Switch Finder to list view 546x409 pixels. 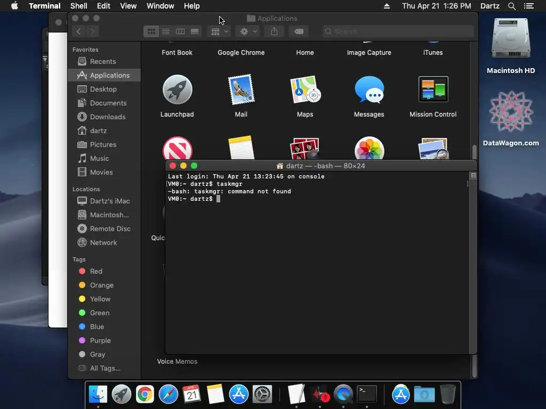click(x=166, y=31)
